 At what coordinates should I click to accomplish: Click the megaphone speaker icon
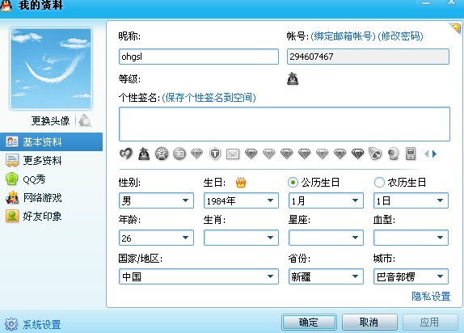point(375,154)
